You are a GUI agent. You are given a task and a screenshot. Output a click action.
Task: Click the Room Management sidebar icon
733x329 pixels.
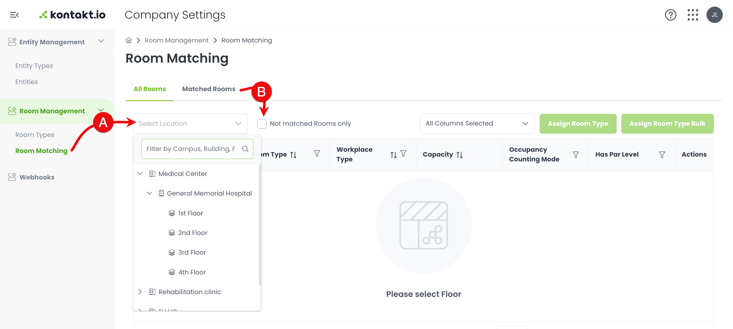[x=12, y=111]
